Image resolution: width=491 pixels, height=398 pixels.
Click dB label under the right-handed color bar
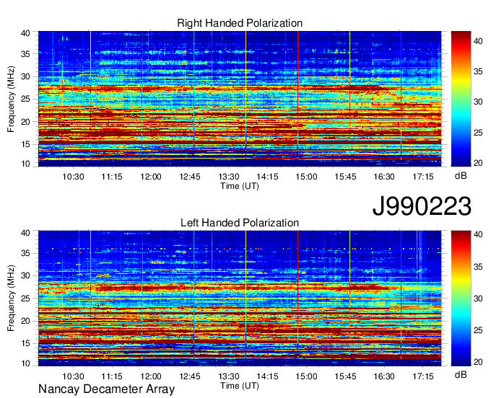click(x=461, y=176)
